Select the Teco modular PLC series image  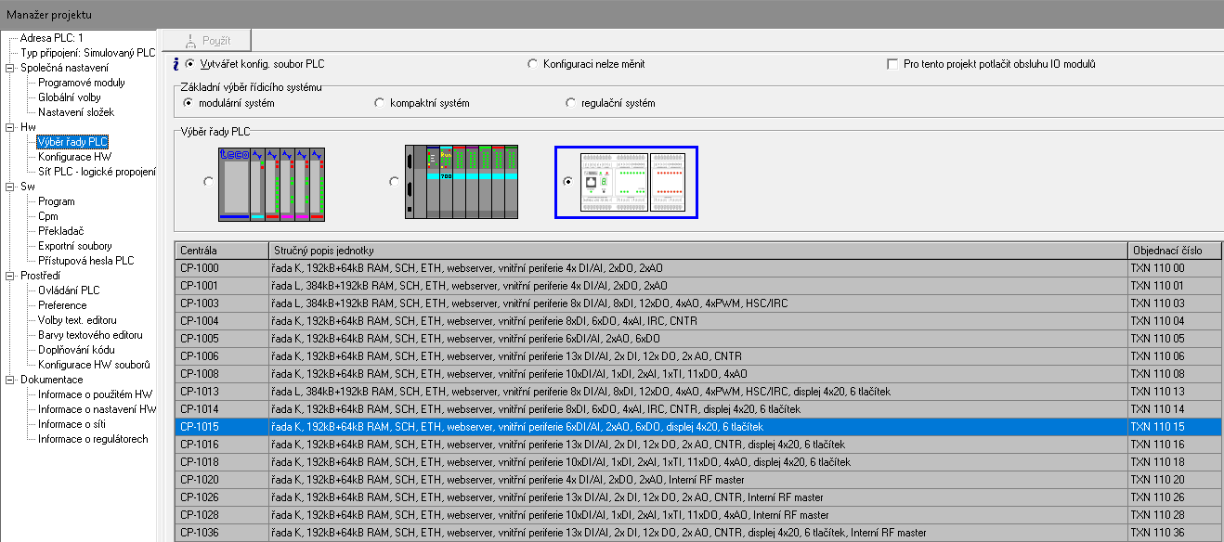(x=272, y=183)
